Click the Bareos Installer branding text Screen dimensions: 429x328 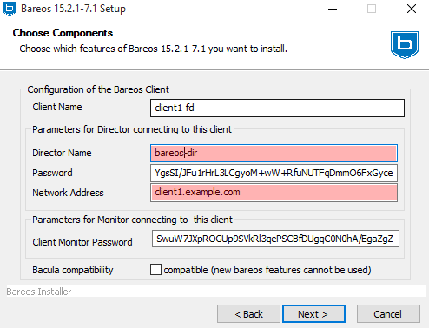[x=39, y=292]
